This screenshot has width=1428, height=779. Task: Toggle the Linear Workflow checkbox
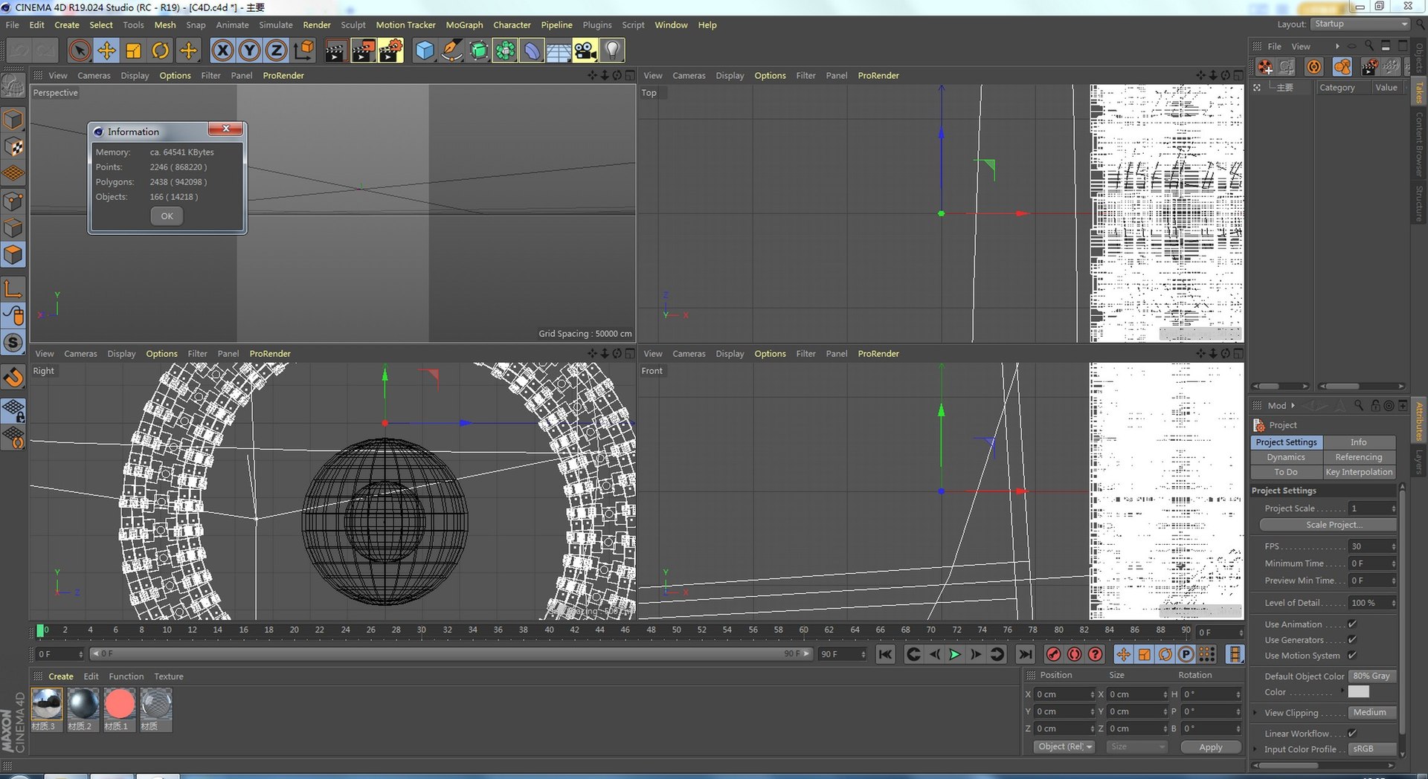(x=1352, y=734)
